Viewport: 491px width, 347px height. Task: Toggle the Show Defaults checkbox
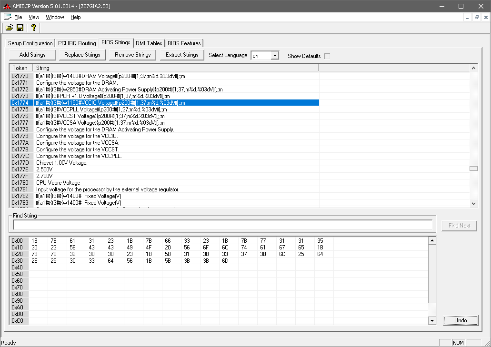point(327,56)
